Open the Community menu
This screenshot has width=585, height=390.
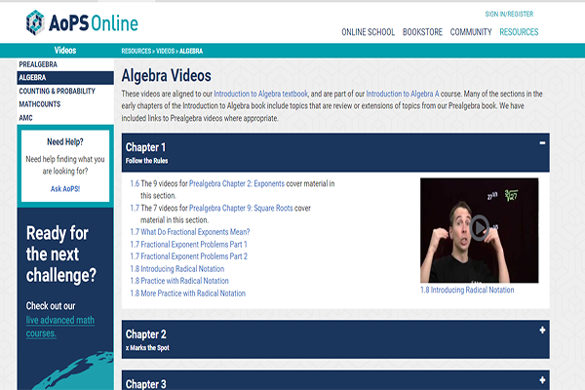pyautogui.click(x=471, y=32)
